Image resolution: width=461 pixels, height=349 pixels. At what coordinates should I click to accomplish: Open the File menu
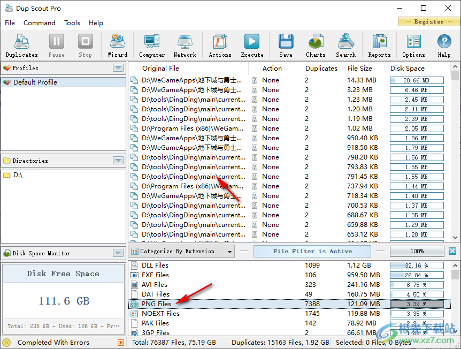coord(10,23)
